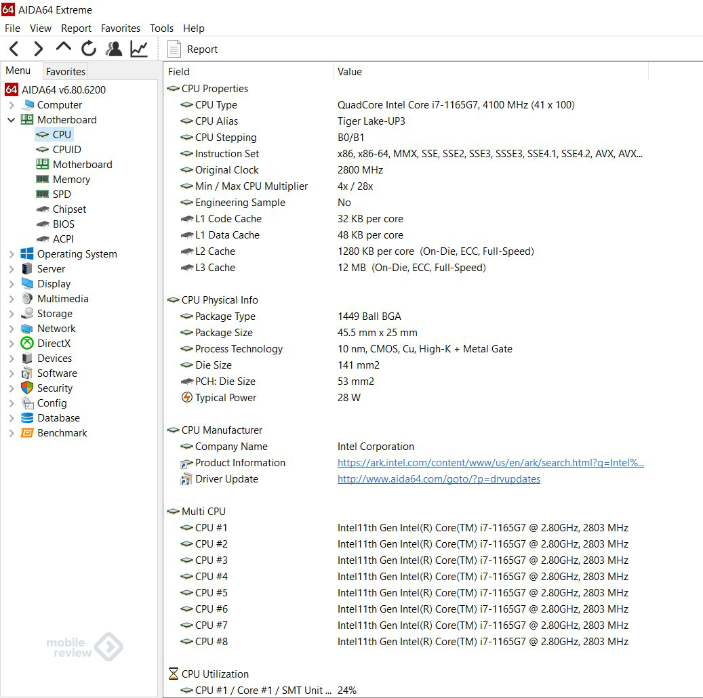Expand the Server tree node
Viewport: 703px width, 698px height.
coord(12,270)
